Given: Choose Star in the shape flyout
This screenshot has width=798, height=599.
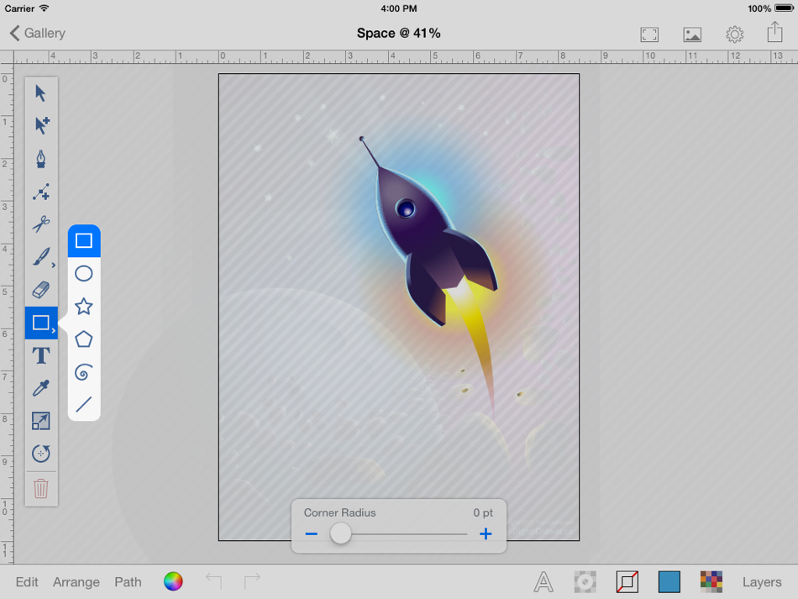Looking at the screenshot, I should (x=84, y=307).
